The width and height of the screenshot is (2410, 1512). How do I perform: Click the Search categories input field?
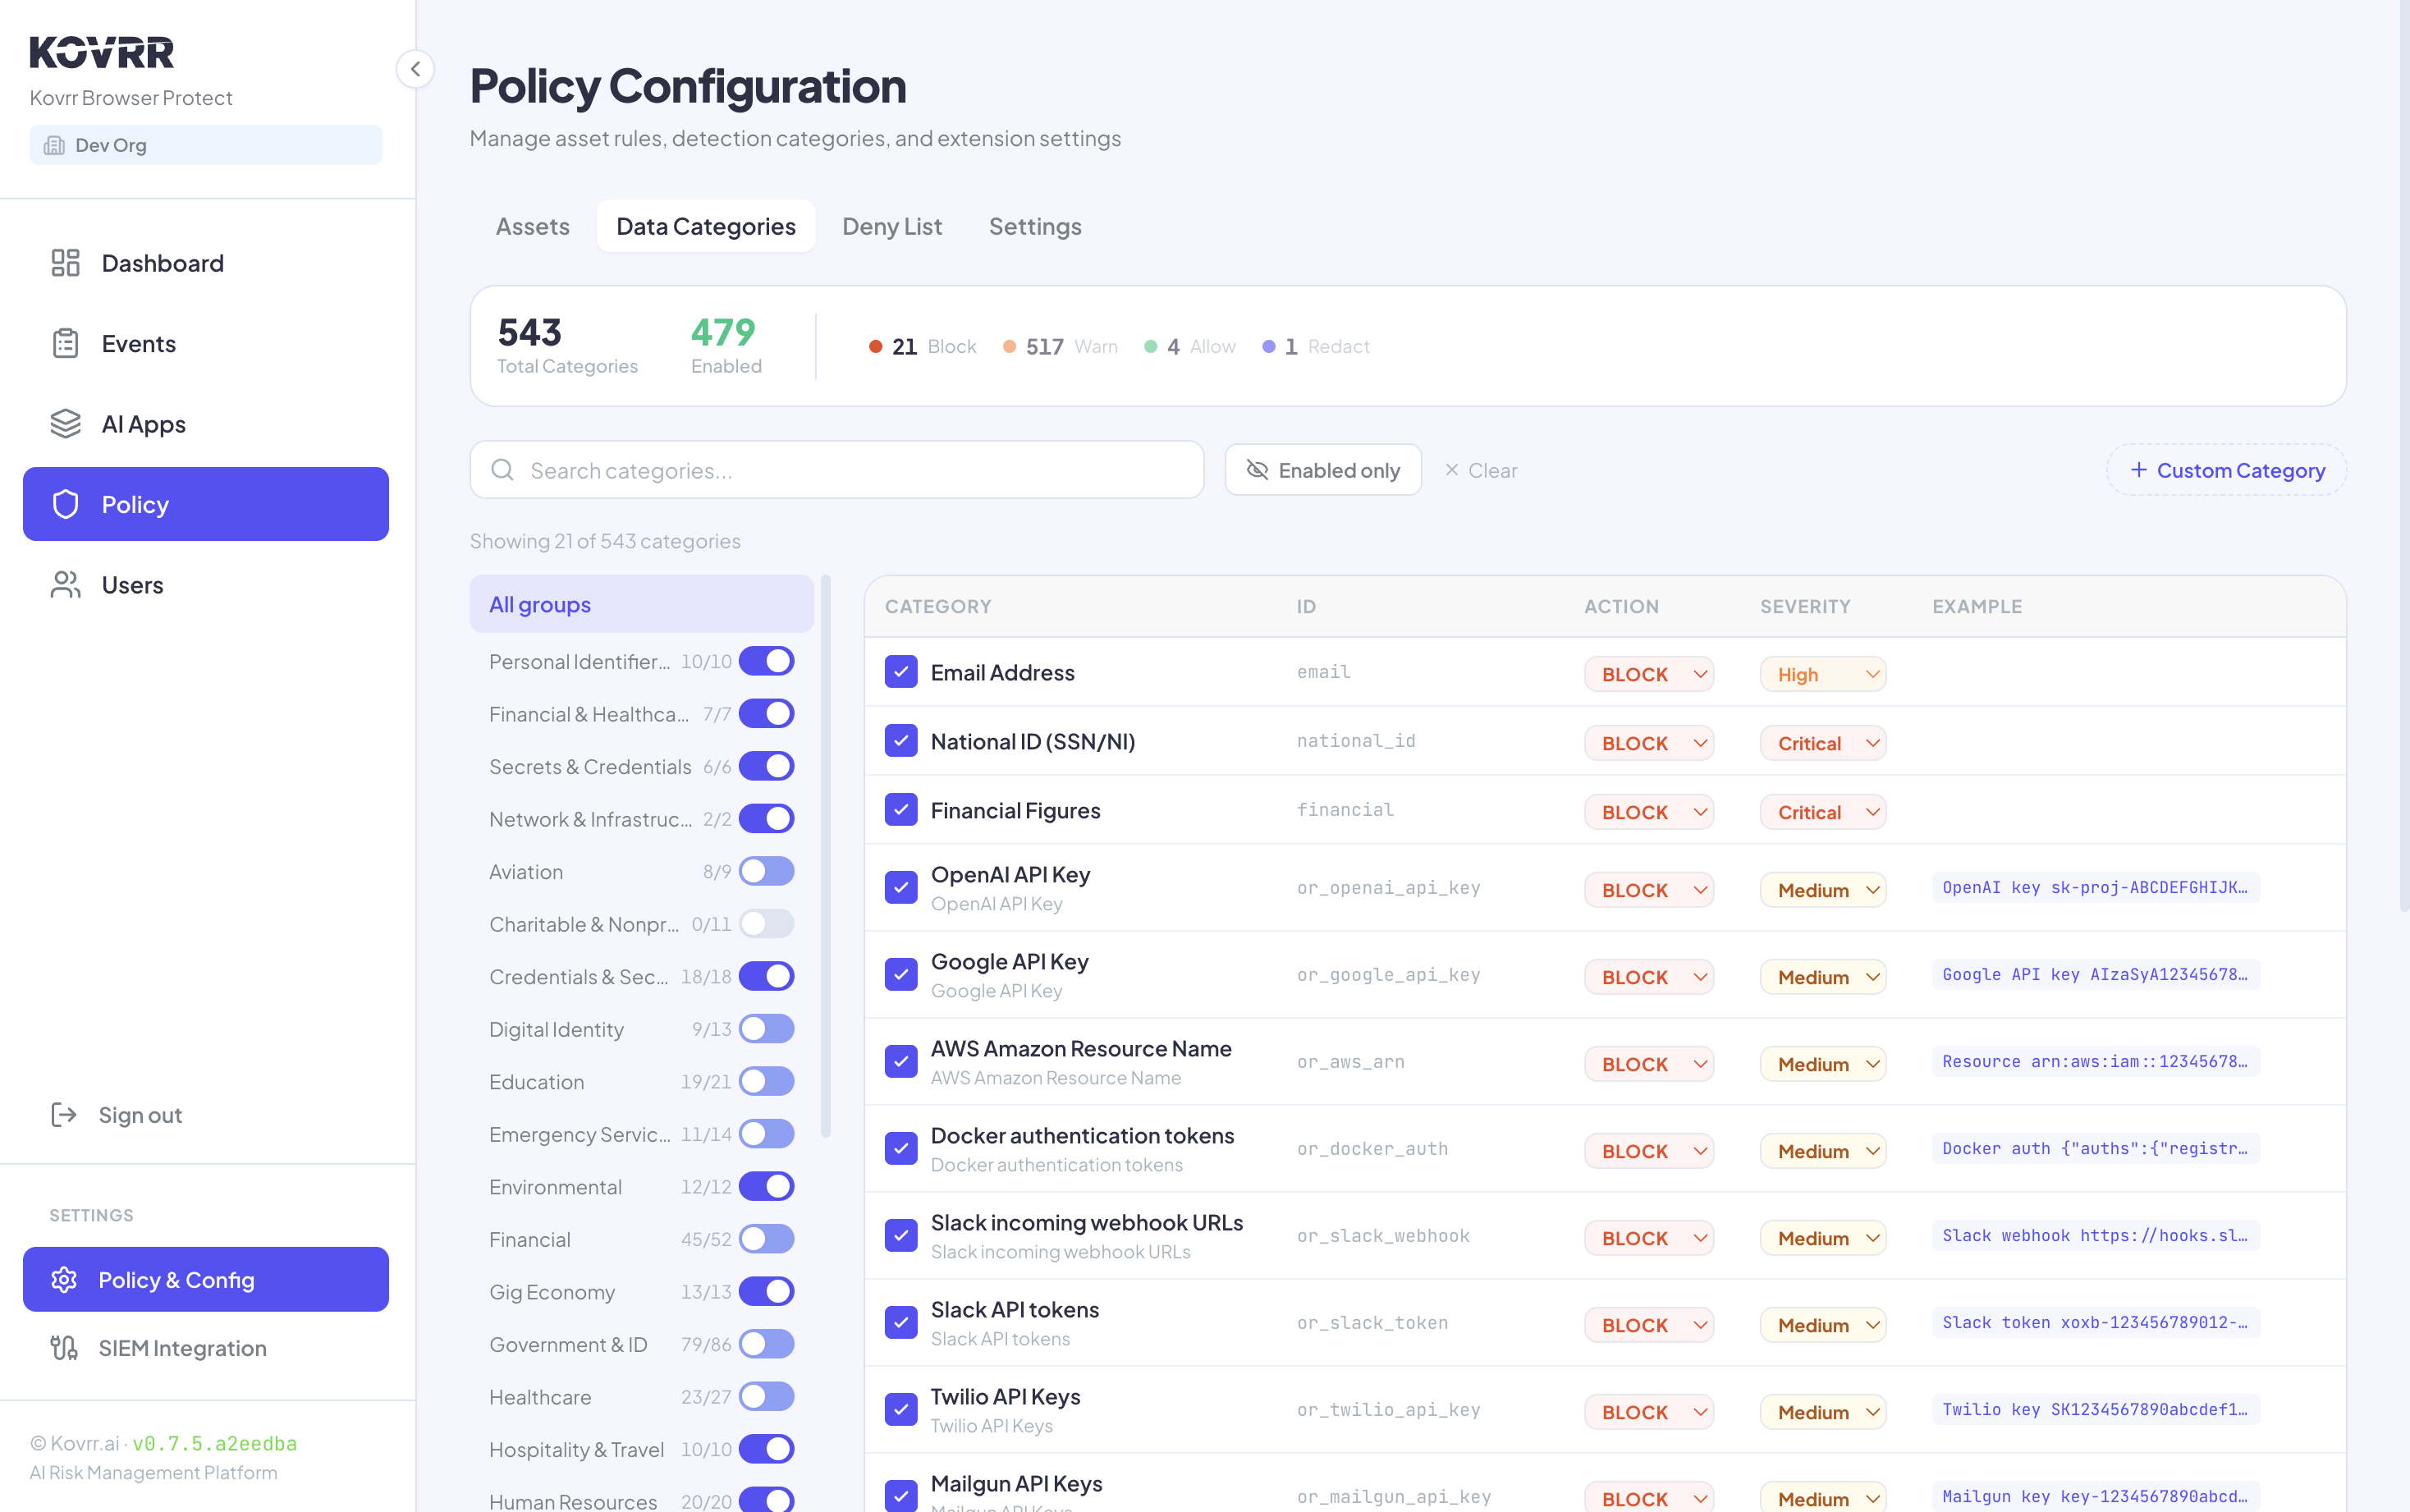point(837,470)
